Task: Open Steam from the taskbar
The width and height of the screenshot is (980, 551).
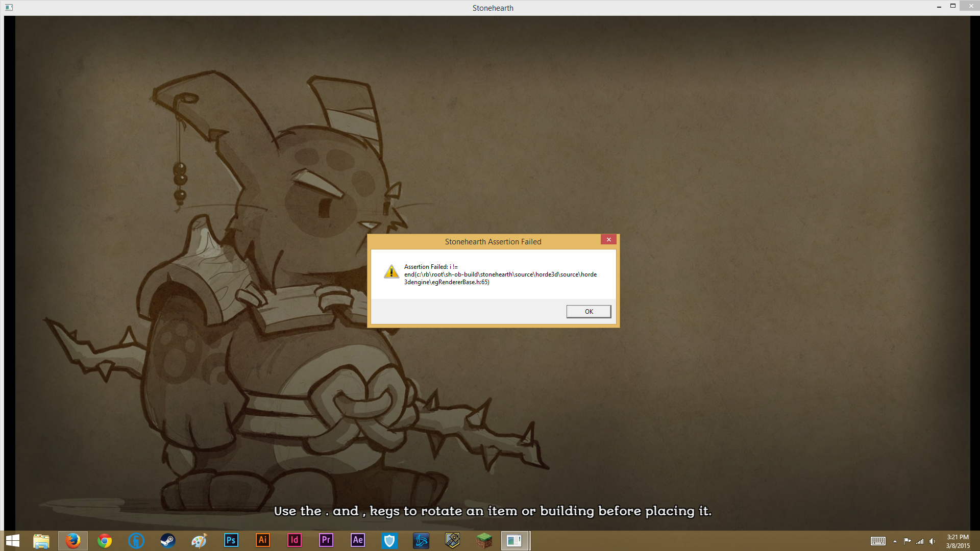Action: pos(168,541)
